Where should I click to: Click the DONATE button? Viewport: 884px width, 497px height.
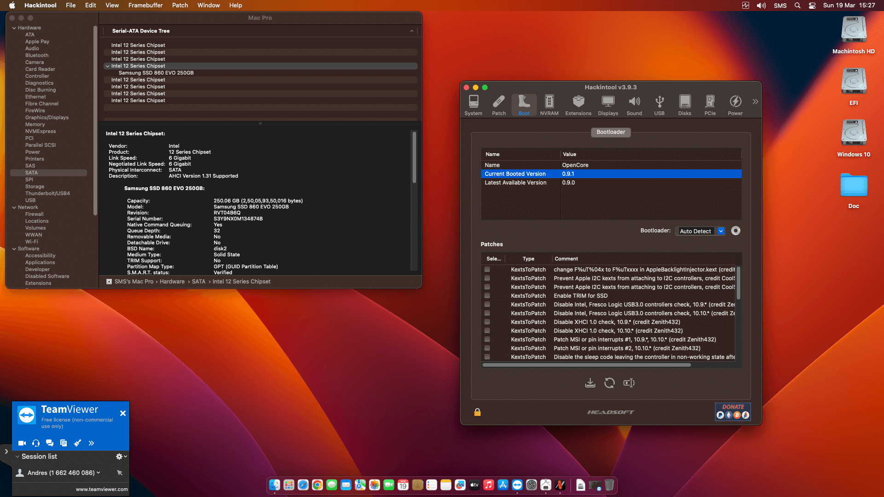(x=733, y=411)
